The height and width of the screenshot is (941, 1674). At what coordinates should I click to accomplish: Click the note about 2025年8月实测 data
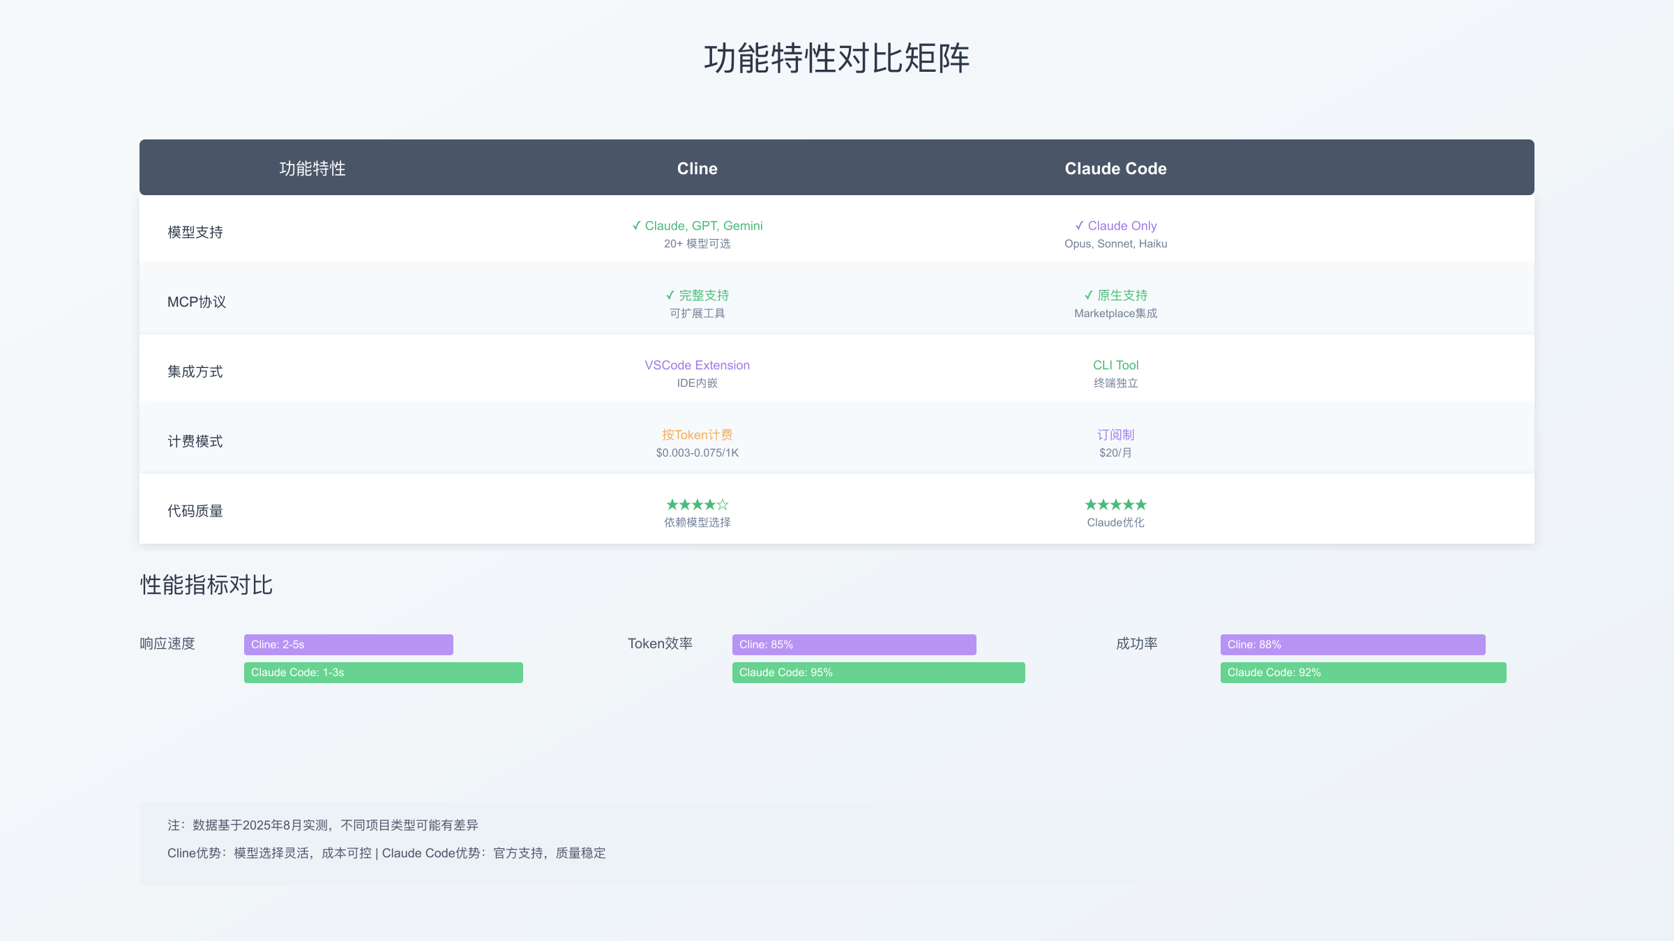click(x=323, y=825)
